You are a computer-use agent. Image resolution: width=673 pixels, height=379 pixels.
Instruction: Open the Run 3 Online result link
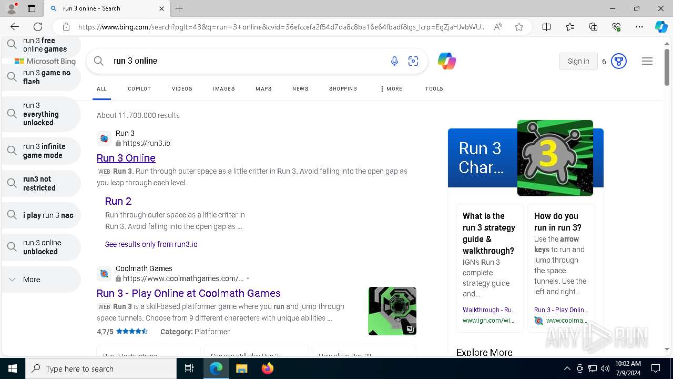[126, 158]
